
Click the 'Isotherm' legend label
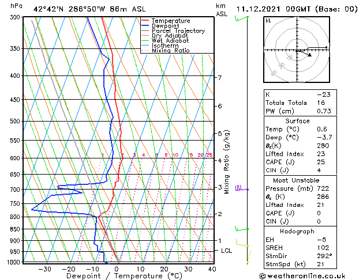(165, 46)
